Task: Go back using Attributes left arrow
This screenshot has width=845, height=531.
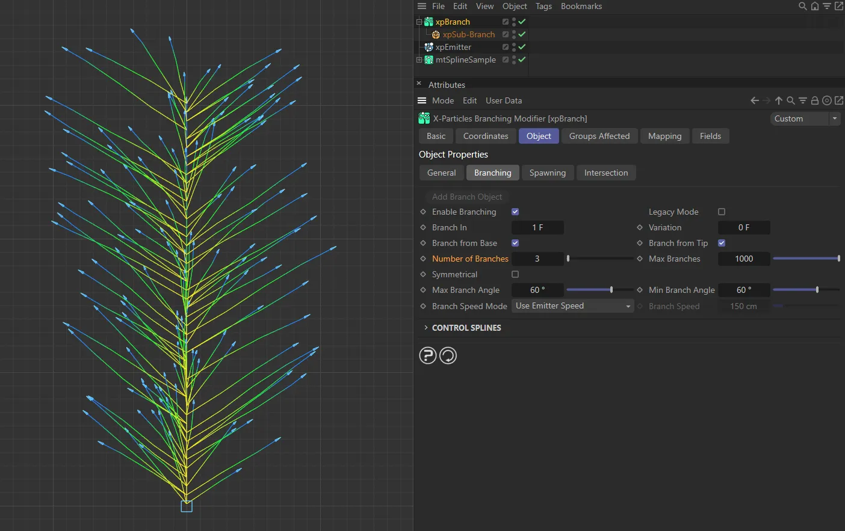Action: [754, 100]
